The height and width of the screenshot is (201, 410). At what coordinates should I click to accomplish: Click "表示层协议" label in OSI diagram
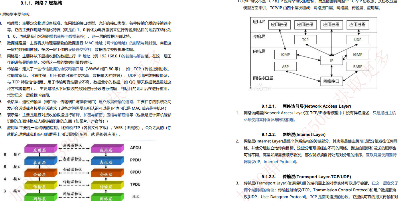(72, 158)
